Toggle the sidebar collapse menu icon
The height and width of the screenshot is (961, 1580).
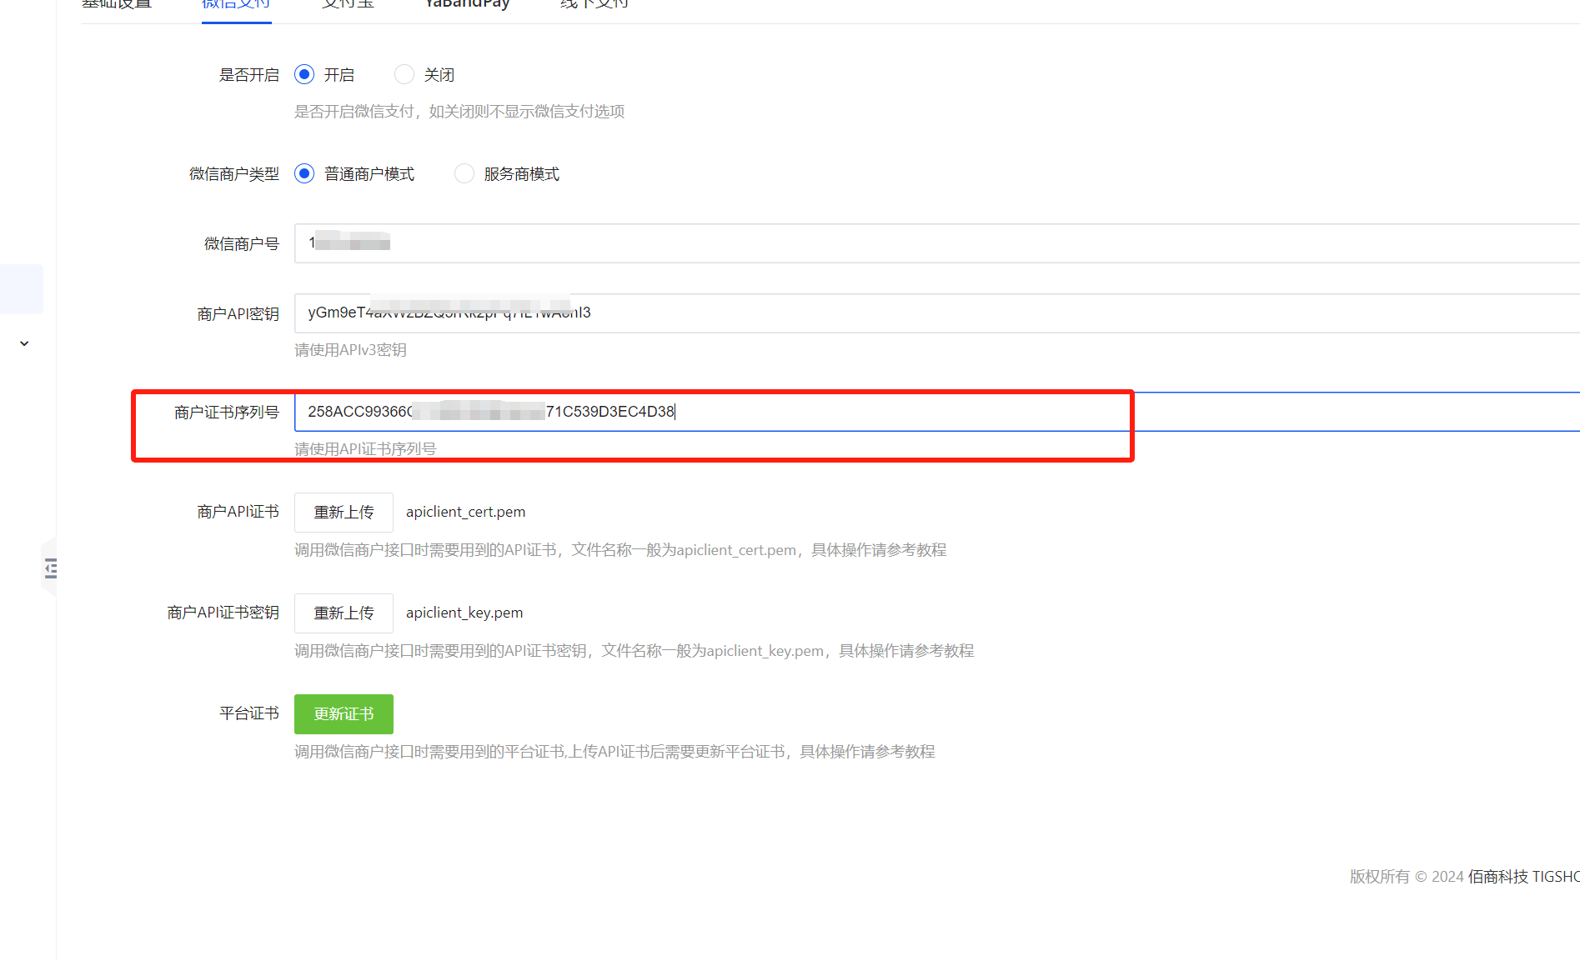[x=51, y=568]
